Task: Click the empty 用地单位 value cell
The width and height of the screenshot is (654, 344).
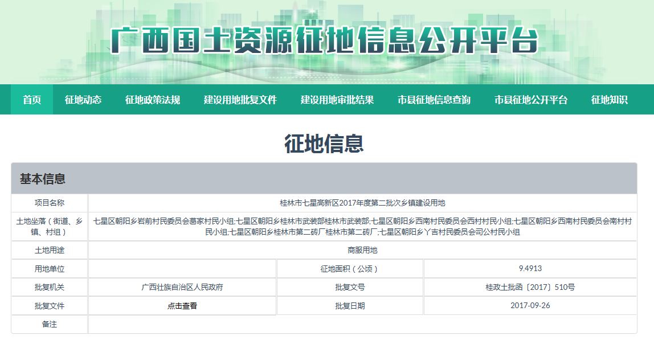Action: coord(182,269)
